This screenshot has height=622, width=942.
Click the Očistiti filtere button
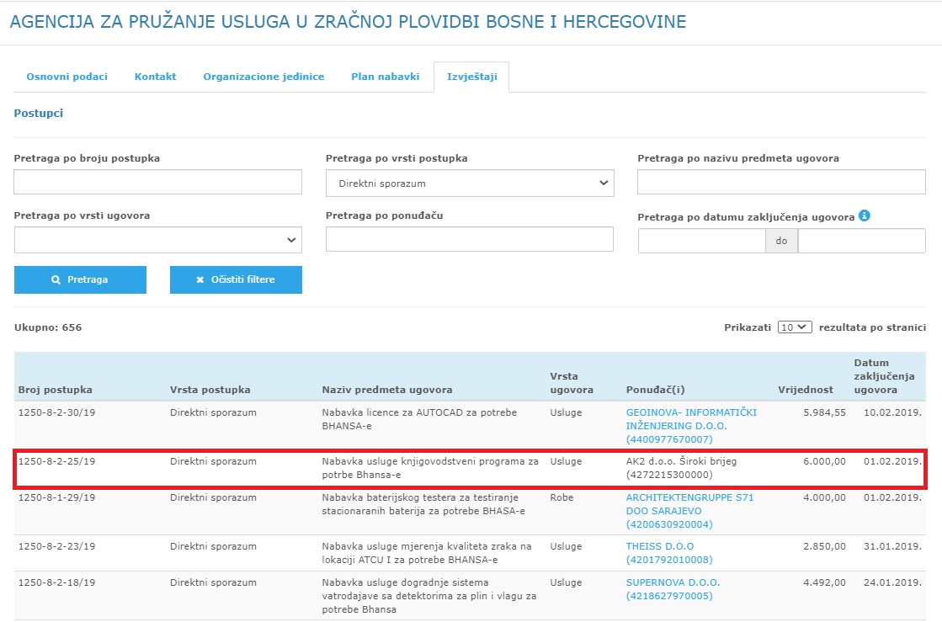tap(236, 279)
